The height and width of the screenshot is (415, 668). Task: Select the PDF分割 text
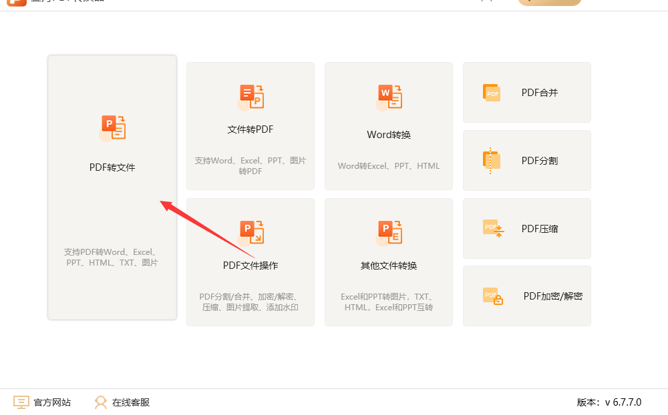[540, 161]
